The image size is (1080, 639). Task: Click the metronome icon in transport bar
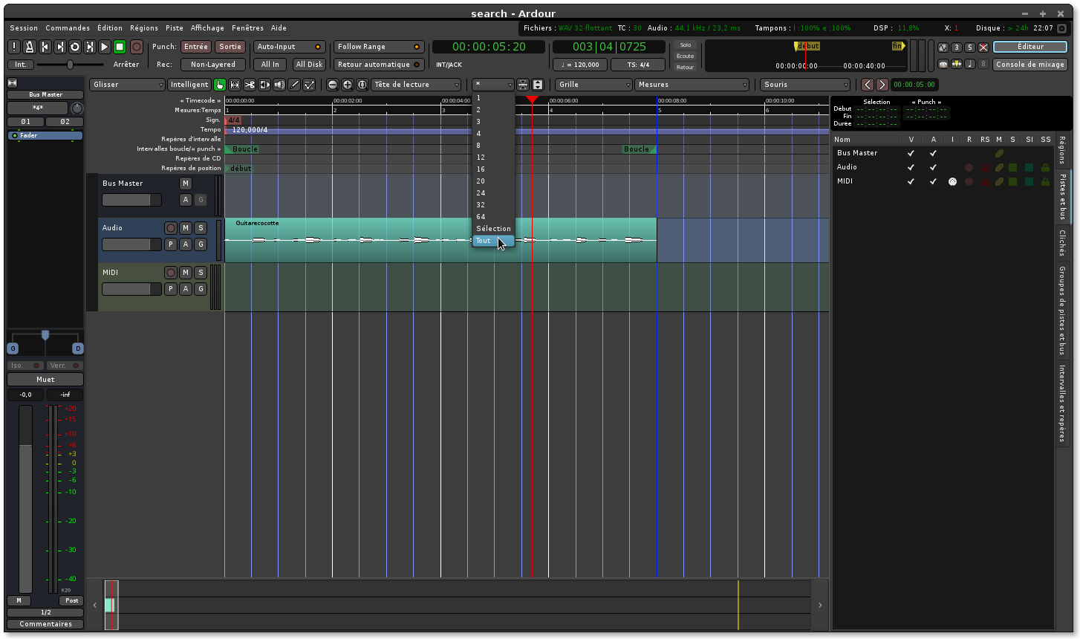[x=30, y=47]
